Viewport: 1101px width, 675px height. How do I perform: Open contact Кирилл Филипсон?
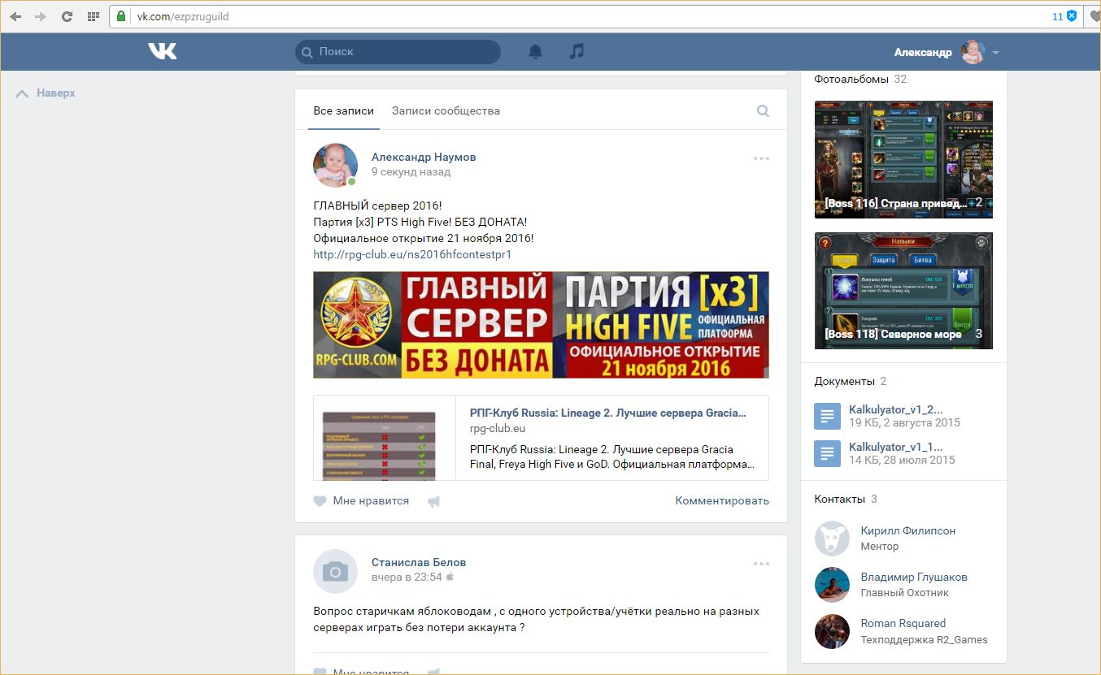[908, 531]
